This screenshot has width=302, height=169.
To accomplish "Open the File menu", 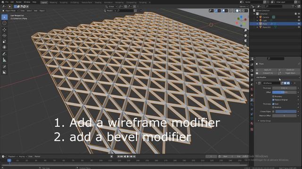I will click(7, 2).
